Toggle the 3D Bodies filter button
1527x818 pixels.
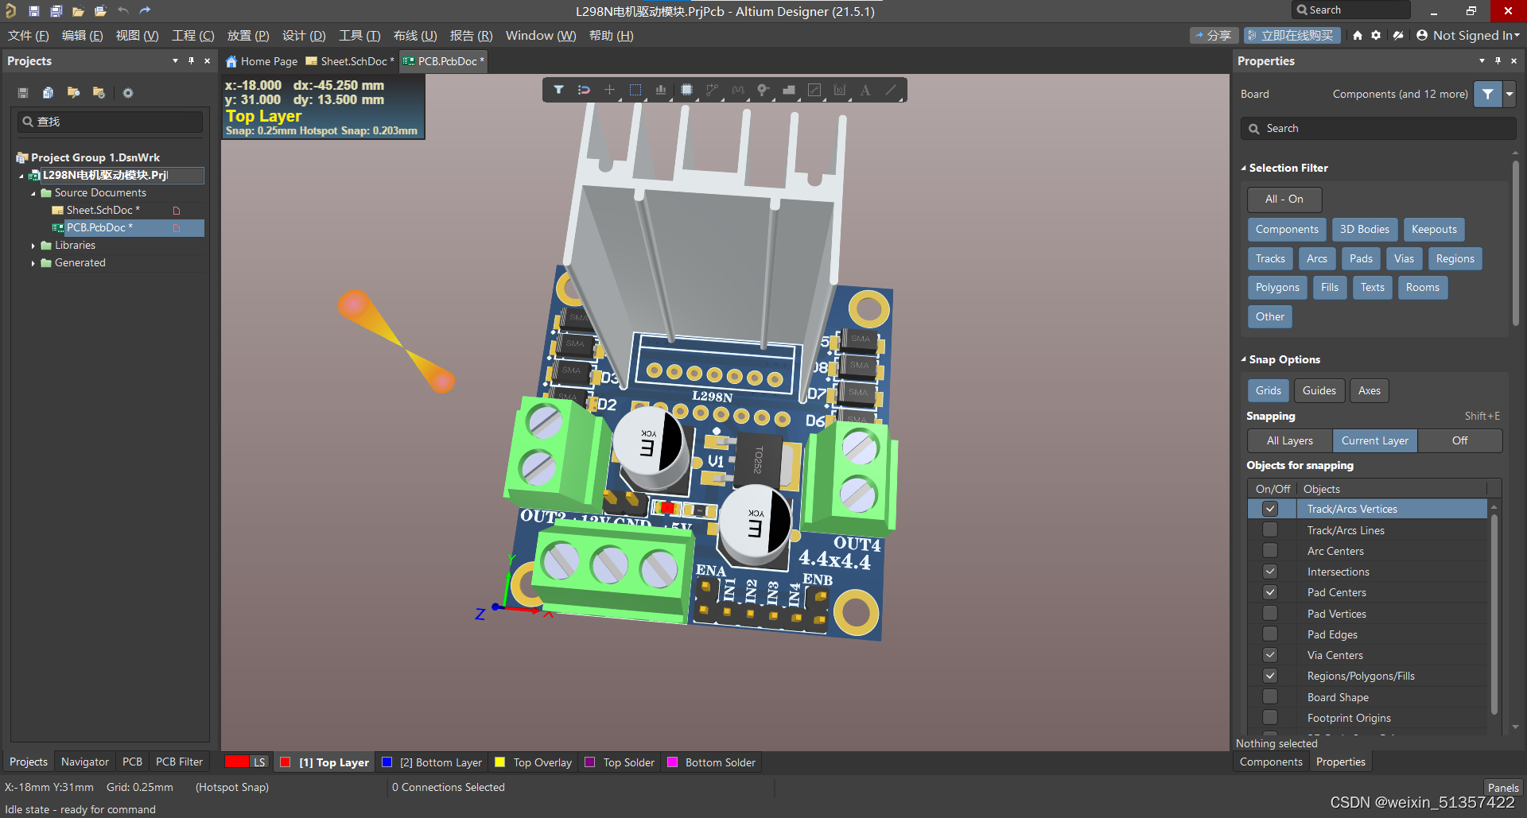click(x=1365, y=230)
